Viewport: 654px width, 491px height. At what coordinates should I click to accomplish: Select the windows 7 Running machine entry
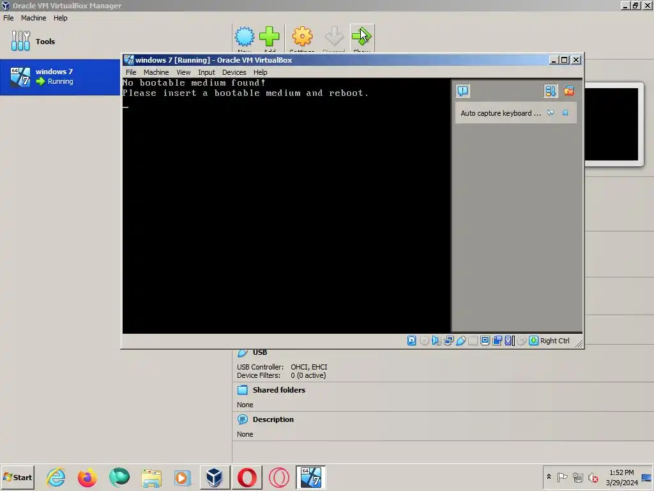(60, 77)
